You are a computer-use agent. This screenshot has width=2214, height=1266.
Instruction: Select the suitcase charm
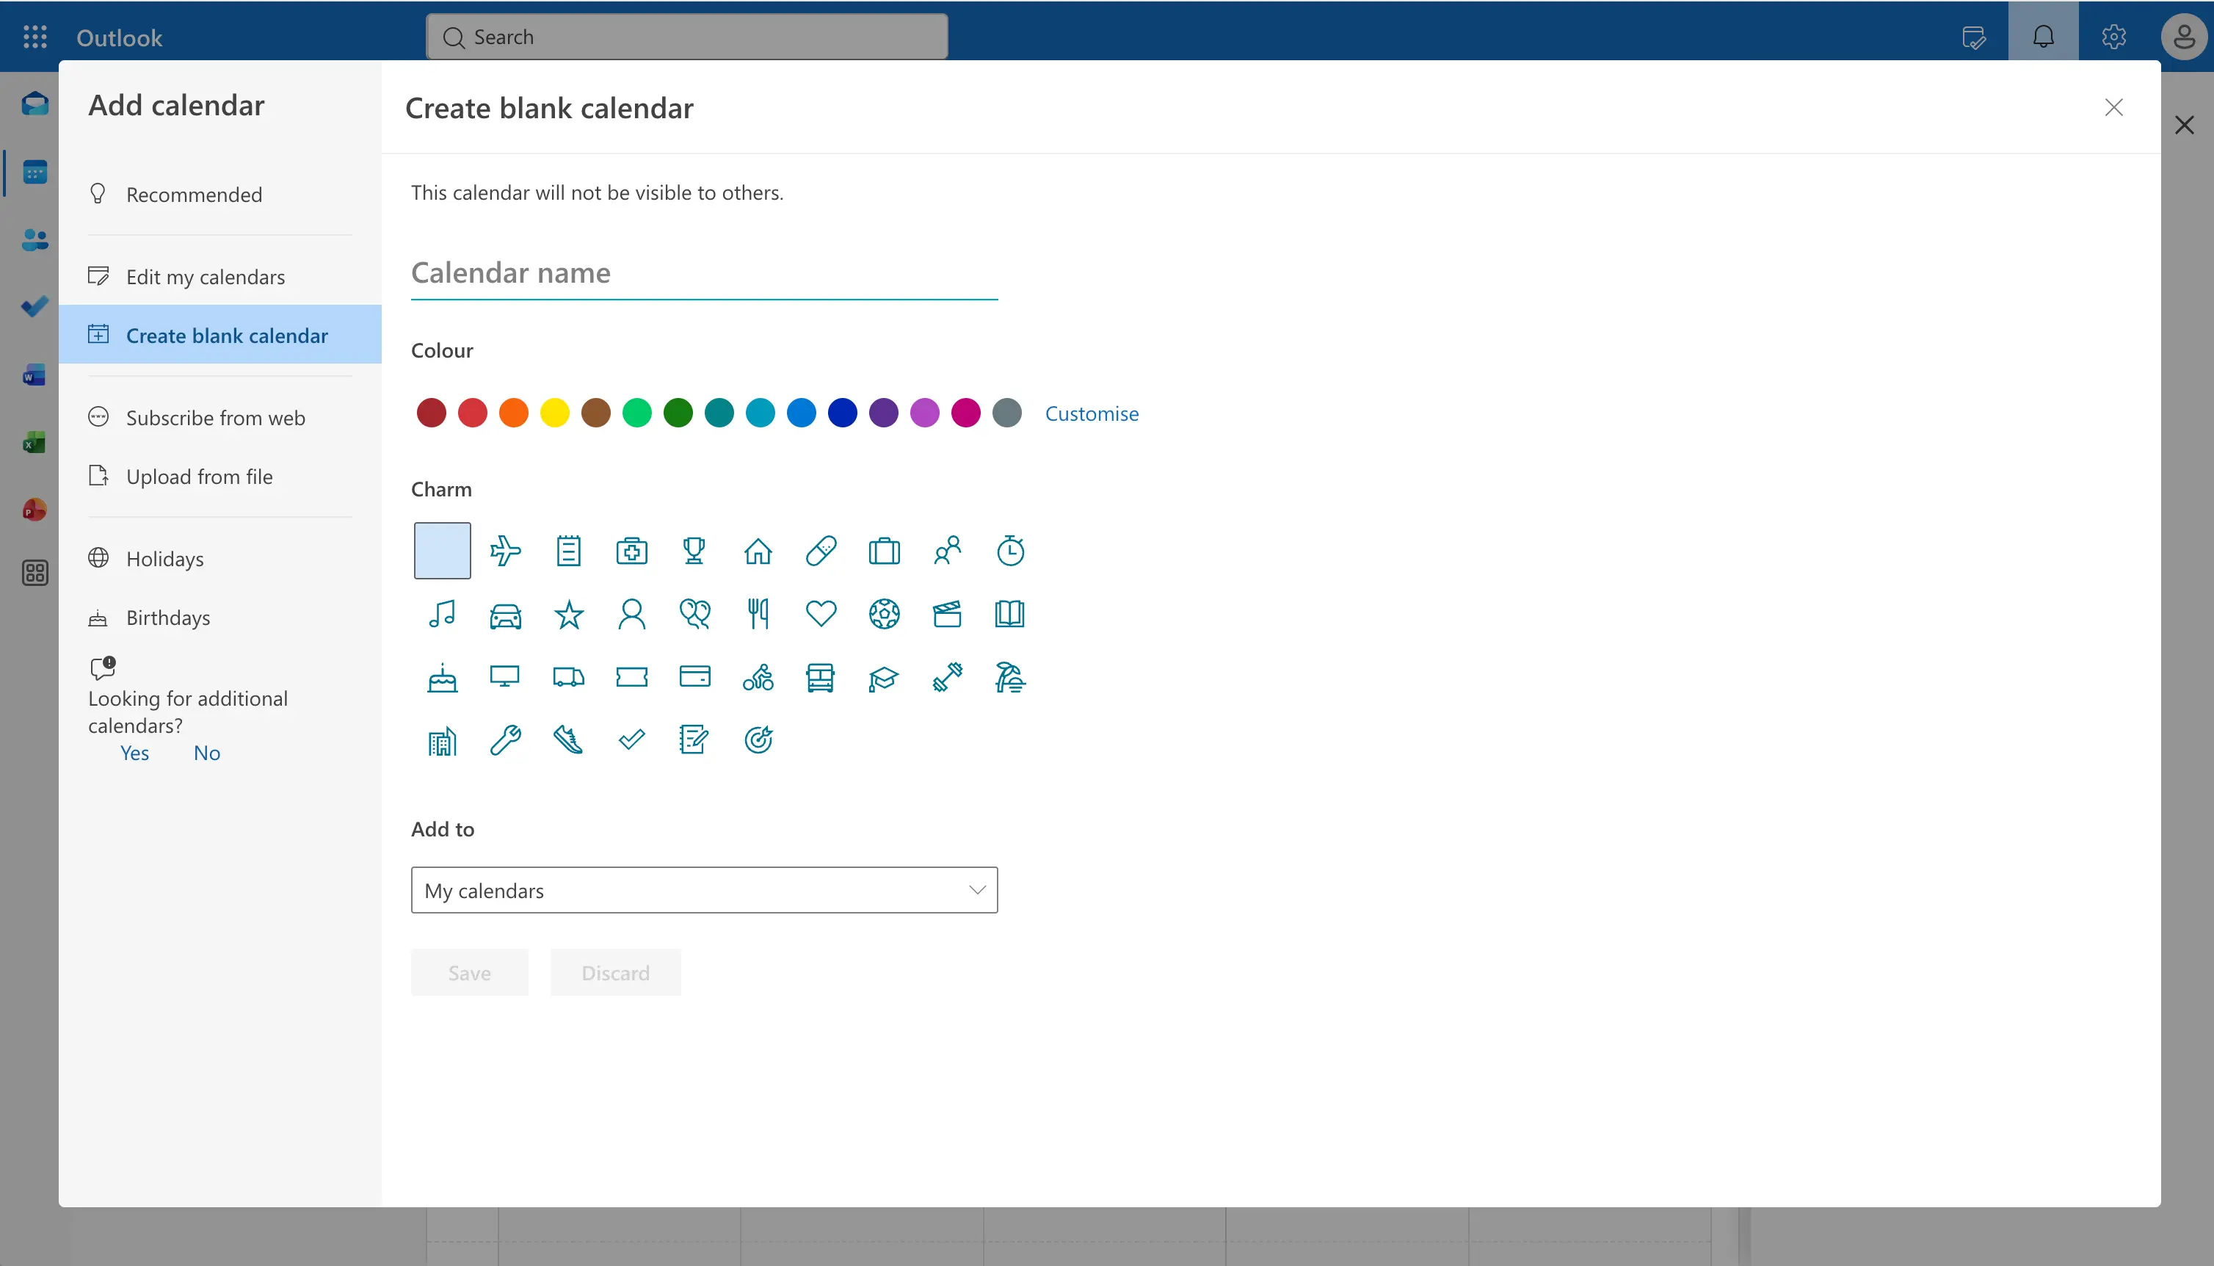(885, 551)
